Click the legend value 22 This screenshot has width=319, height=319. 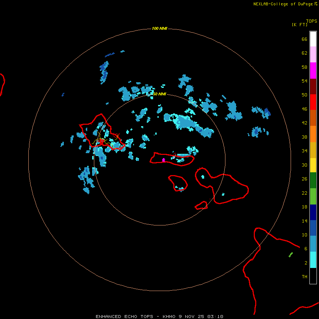pos(304,193)
